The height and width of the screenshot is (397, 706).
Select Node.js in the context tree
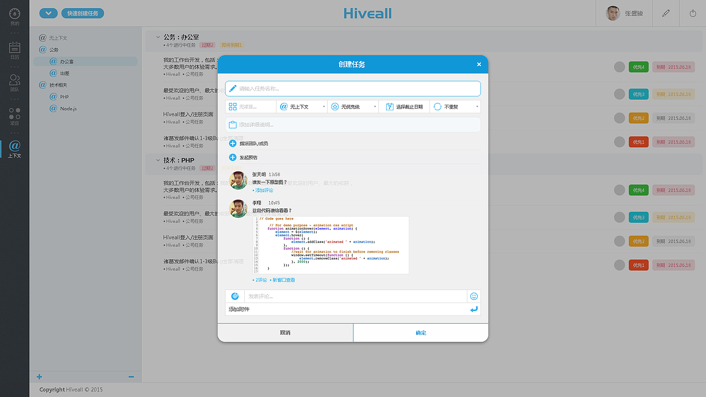[x=63, y=109]
